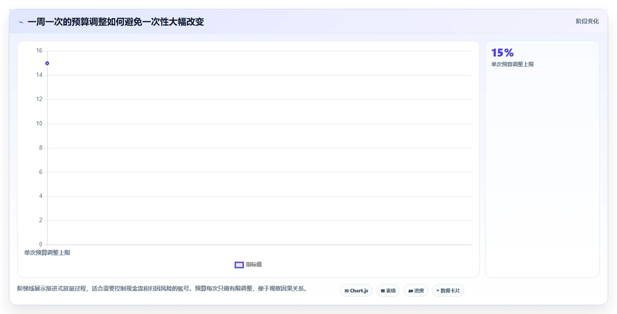Image resolution: width=617 pixels, height=314 pixels.
Task: Toggle the 指标值 legend entry
Action: click(248, 265)
